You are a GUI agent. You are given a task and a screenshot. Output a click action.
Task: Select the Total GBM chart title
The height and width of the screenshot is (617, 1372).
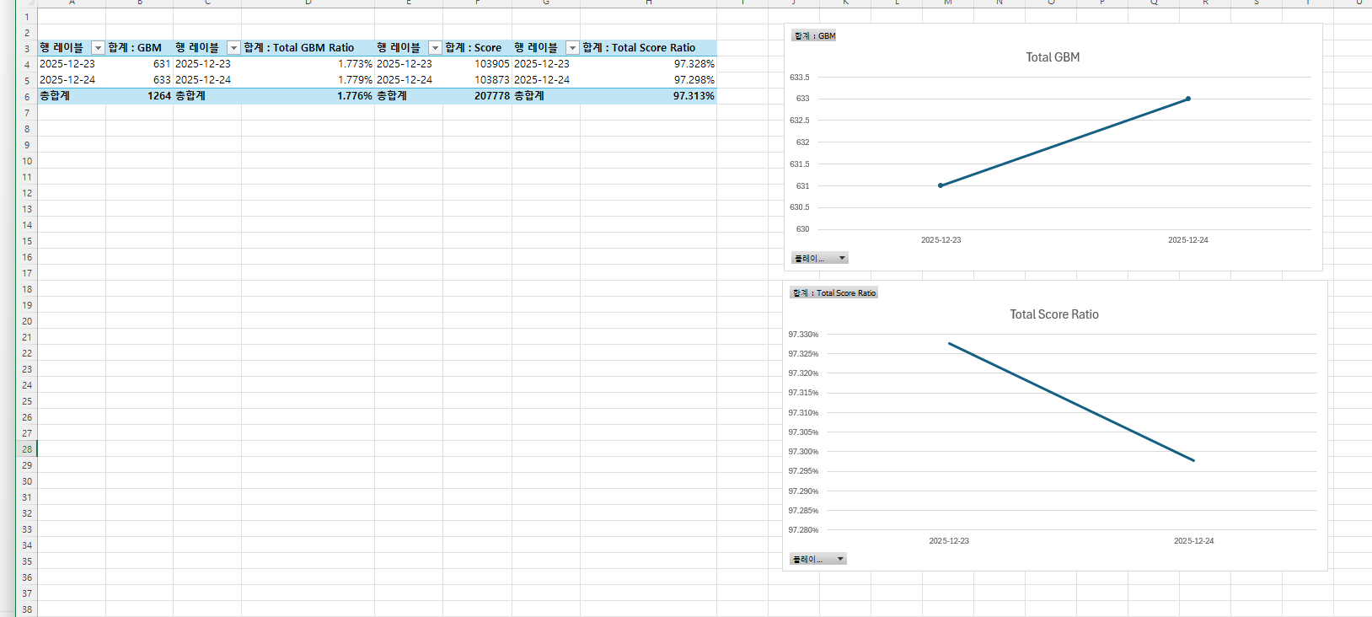pyautogui.click(x=1052, y=57)
